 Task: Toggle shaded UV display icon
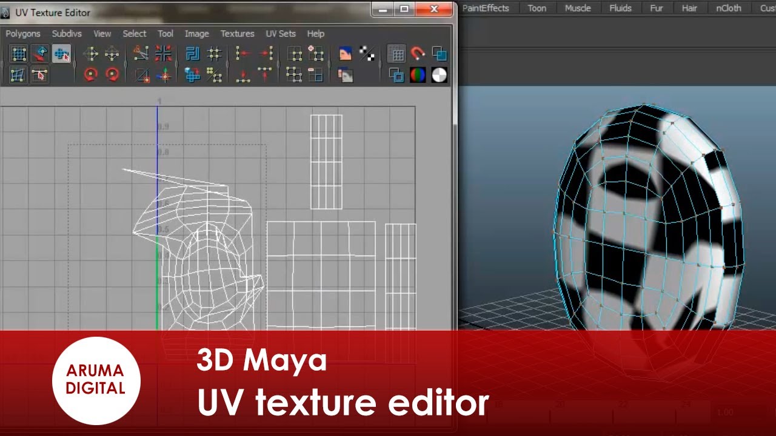tap(439, 54)
